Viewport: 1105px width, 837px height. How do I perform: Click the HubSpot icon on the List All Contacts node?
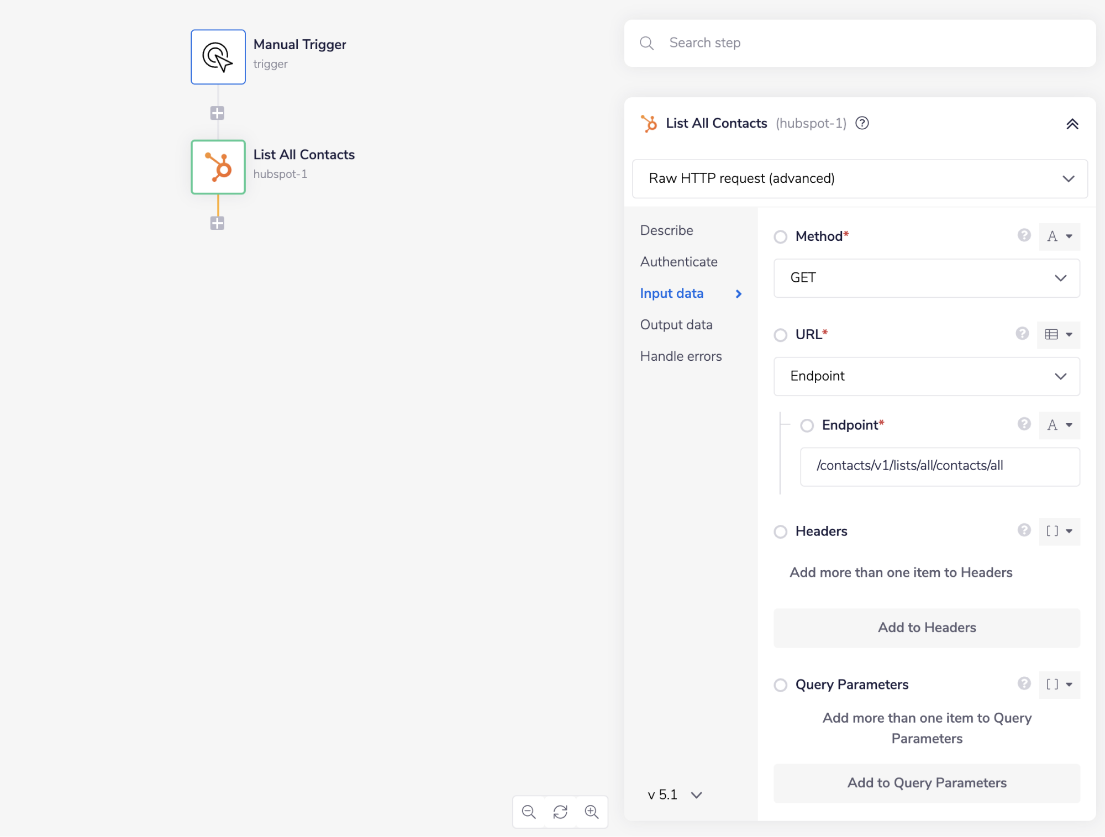(218, 167)
